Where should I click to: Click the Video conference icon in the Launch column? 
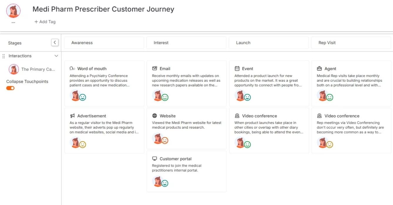pos(236,115)
